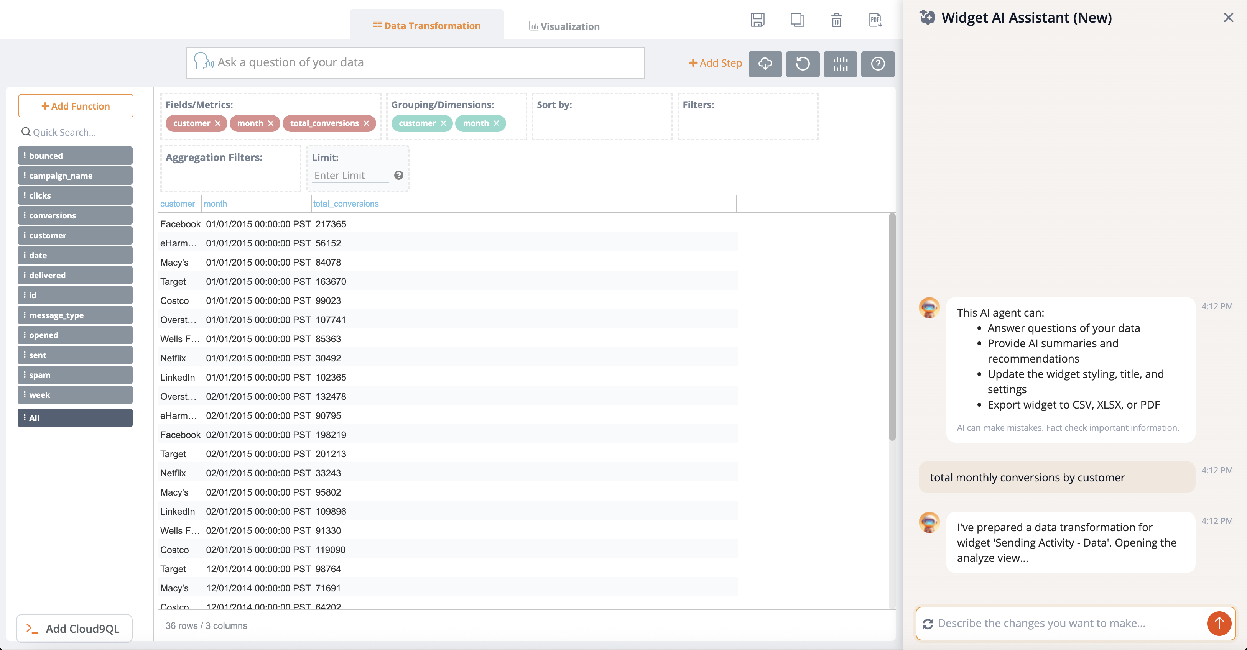Click the Limit help tooltip icon

click(398, 175)
